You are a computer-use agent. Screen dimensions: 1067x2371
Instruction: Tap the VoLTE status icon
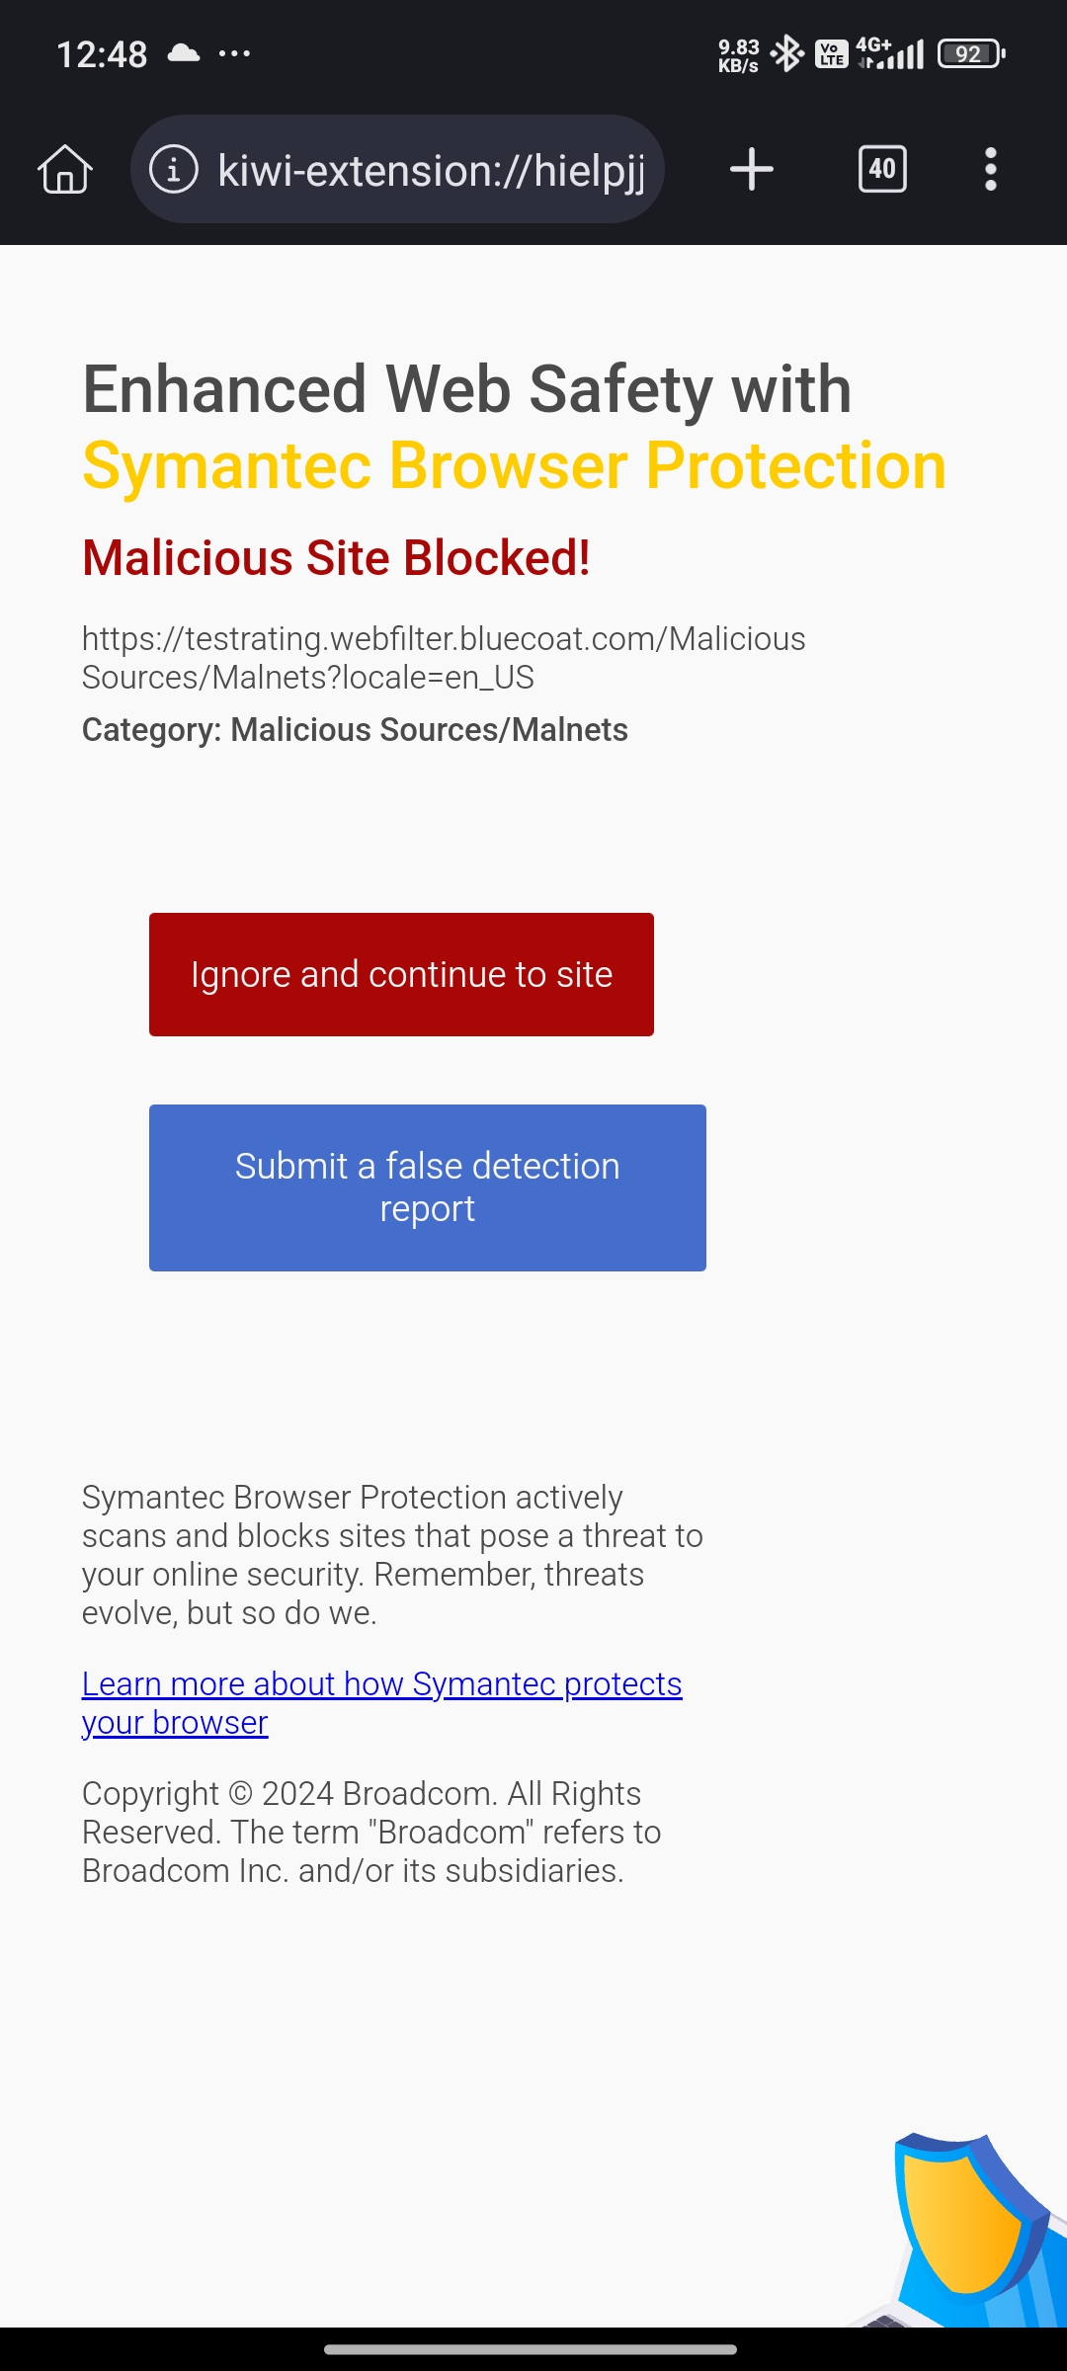(x=831, y=53)
